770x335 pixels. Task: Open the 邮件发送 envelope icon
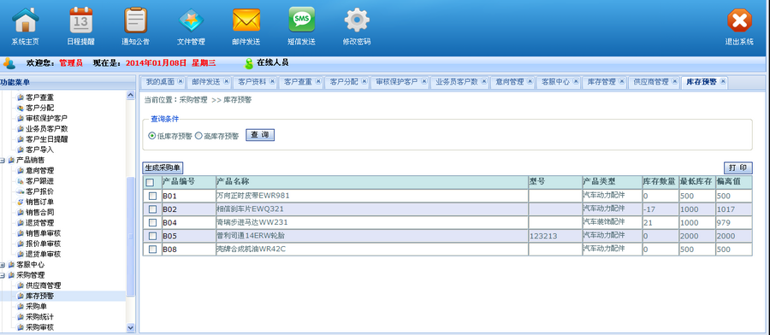coord(246,21)
